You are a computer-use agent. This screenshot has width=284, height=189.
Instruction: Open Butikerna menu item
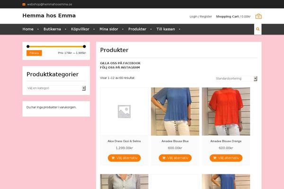pyautogui.click(x=52, y=29)
